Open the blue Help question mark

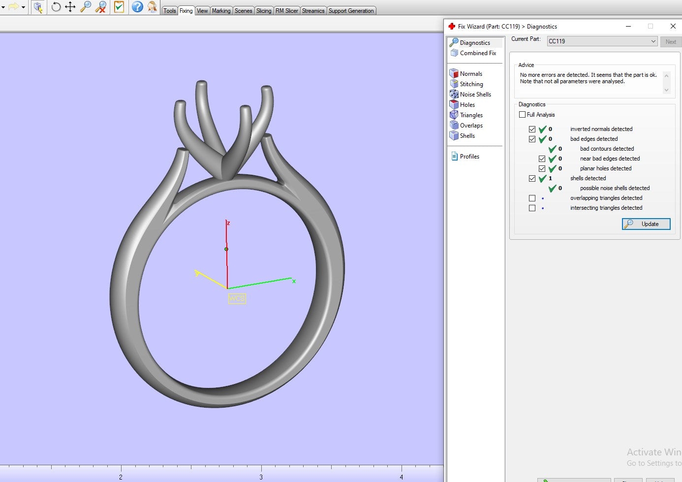click(137, 7)
